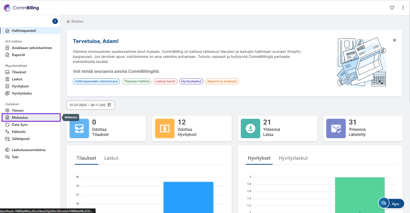Click the calendar icon in date field
Screen dimensions: 410x213
click(109, 105)
